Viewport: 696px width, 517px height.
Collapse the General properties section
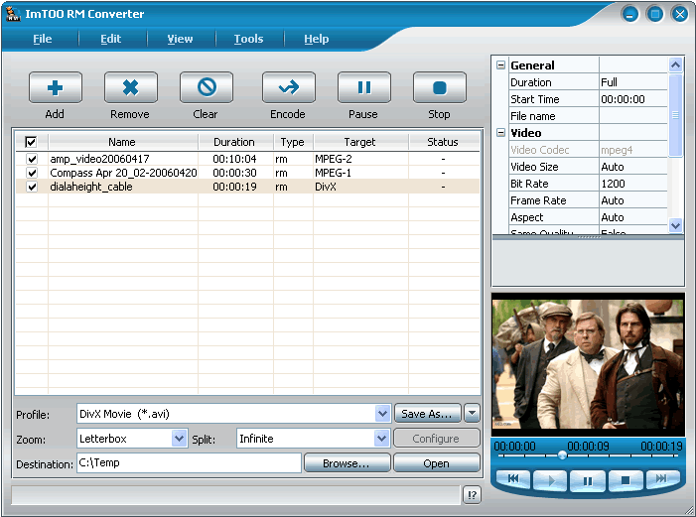point(500,65)
